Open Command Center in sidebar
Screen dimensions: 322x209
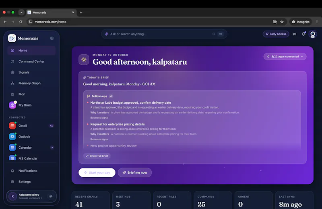pyautogui.click(x=31, y=61)
